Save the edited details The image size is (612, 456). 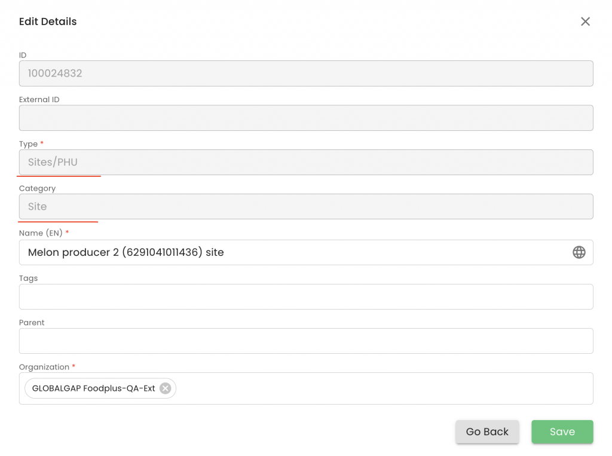tap(562, 431)
